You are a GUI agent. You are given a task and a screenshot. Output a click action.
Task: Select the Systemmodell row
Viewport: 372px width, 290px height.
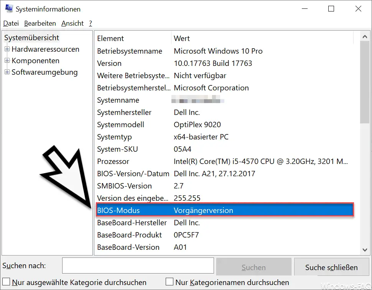225,125
